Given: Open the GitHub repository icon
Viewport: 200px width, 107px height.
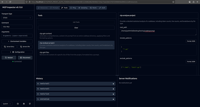Looking at the screenshot, I should 30,104.
